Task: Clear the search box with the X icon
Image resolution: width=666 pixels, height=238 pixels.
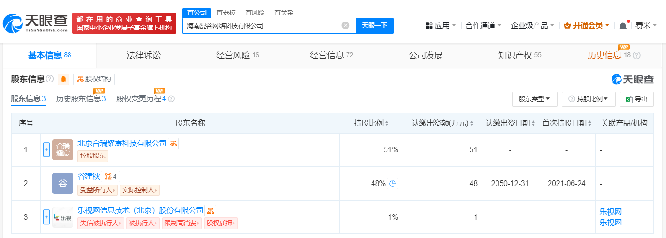Action: coord(346,25)
